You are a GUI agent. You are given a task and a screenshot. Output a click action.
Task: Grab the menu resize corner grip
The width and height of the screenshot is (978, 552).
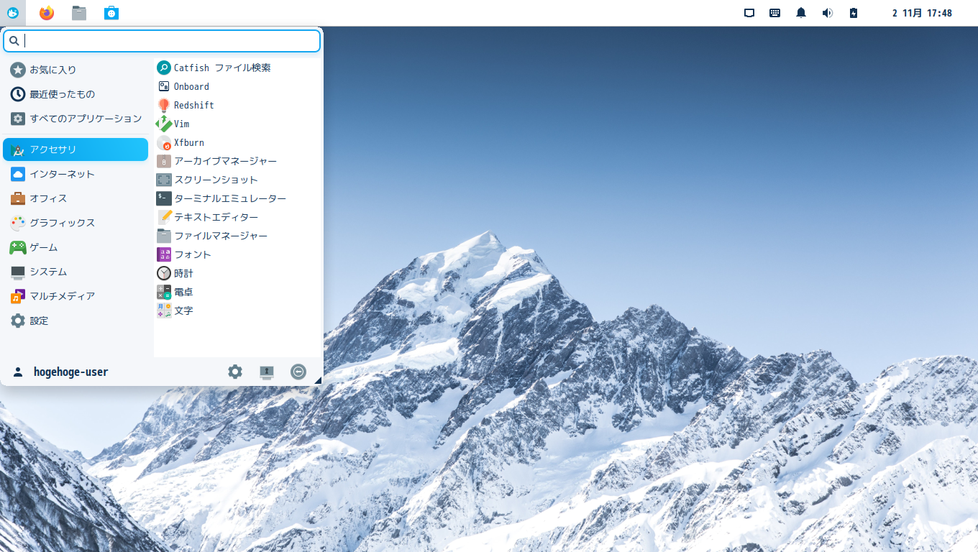[318, 380]
